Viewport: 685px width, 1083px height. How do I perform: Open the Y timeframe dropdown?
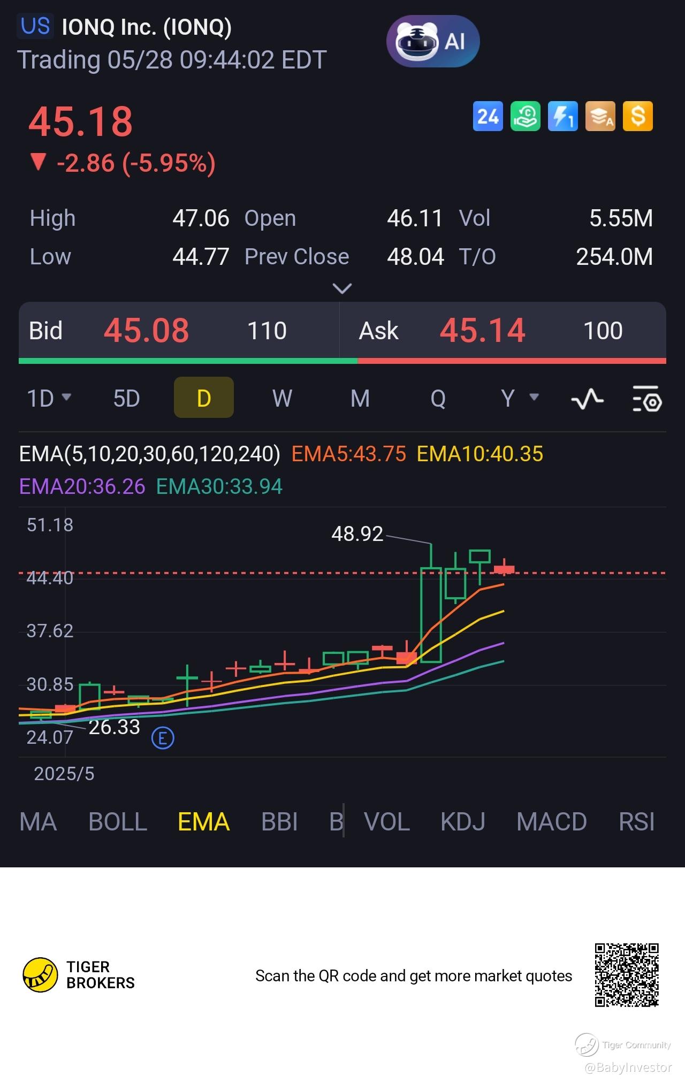[520, 399]
